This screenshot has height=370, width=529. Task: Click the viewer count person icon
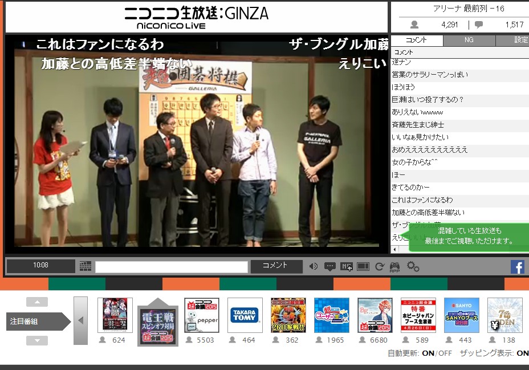414,25
